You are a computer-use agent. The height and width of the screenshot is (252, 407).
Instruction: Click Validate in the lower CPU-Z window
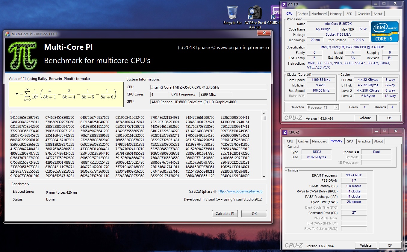click(366, 245)
